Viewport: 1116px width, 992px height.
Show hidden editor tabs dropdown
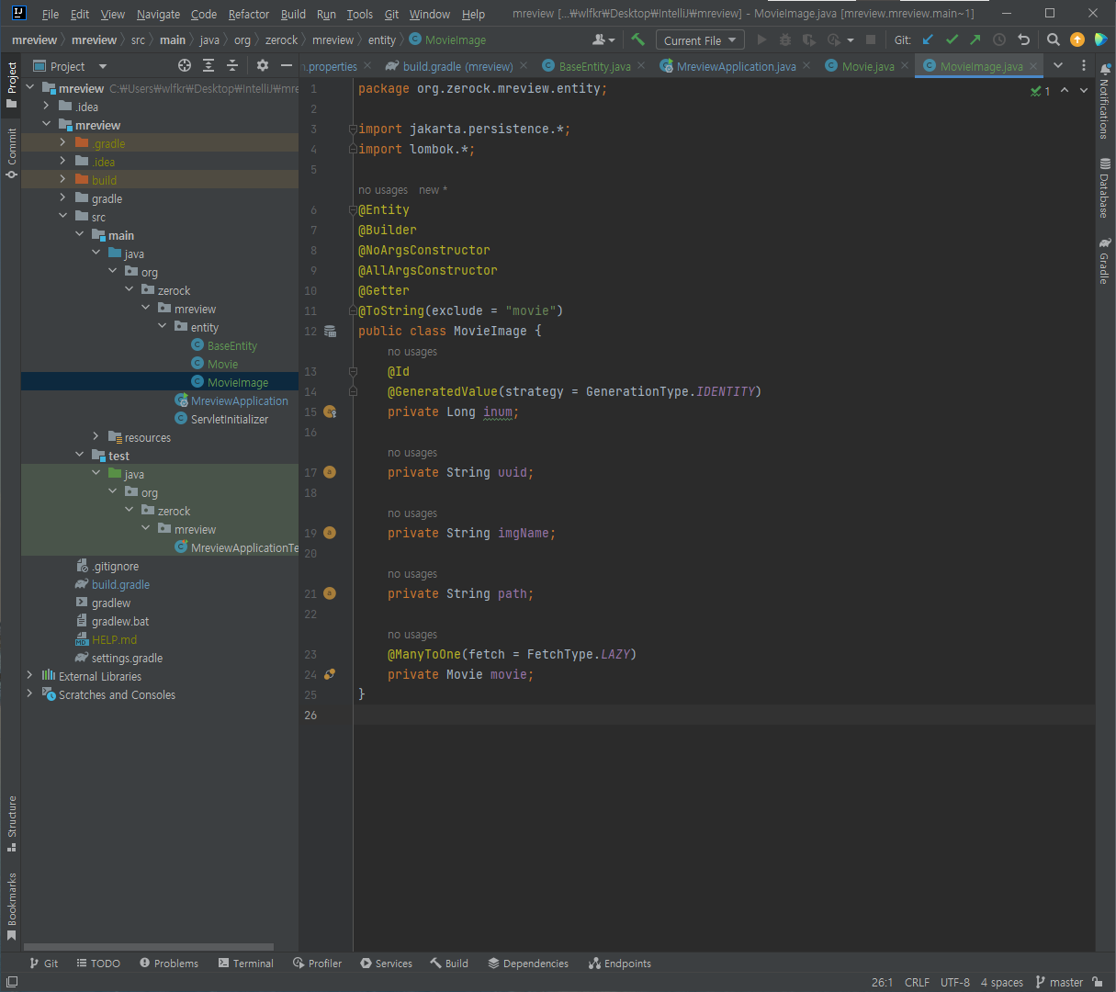pyautogui.click(x=1058, y=65)
